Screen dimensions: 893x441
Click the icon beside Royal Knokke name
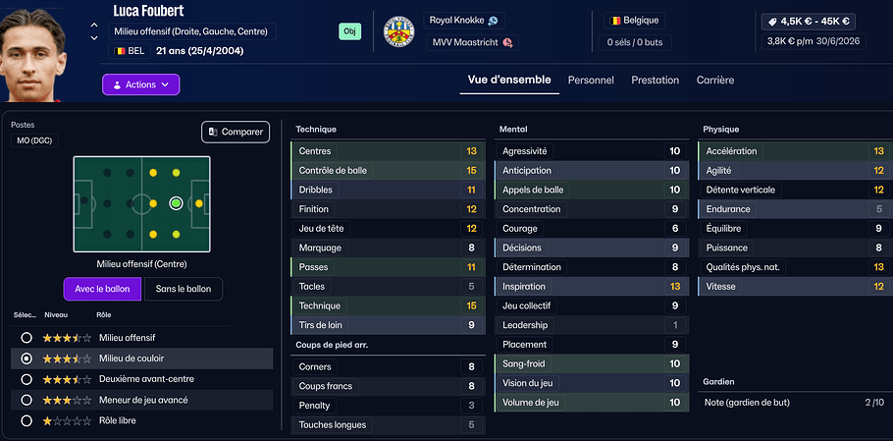[x=491, y=21]
